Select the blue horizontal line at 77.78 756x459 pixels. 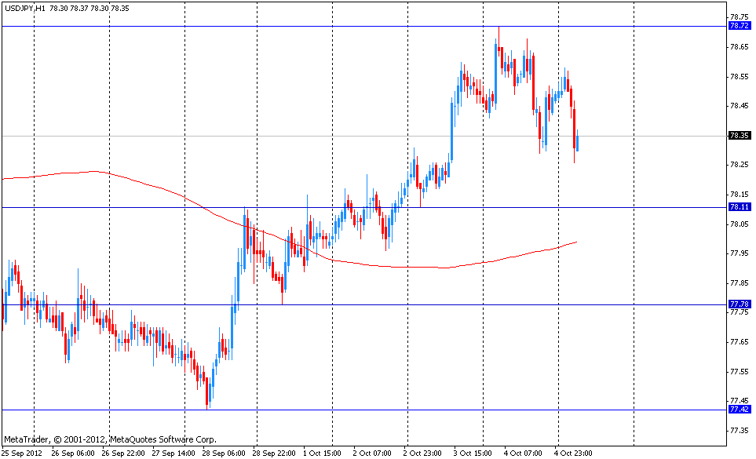[471, 304]
